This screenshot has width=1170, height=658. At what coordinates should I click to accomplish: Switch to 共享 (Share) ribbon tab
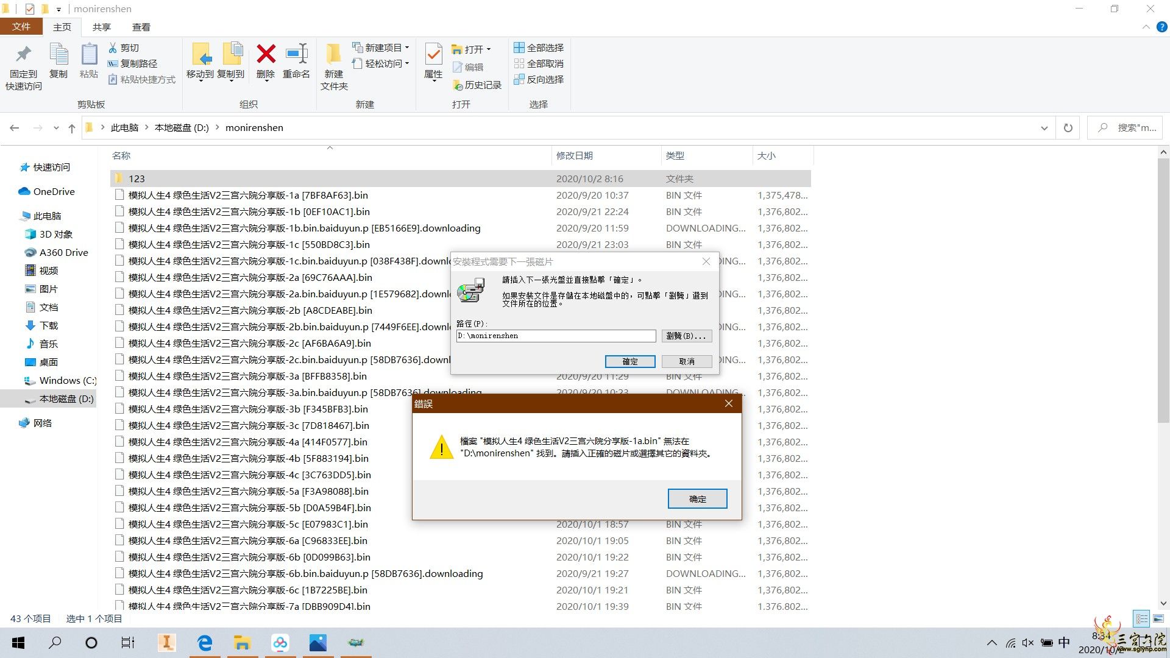102,27
